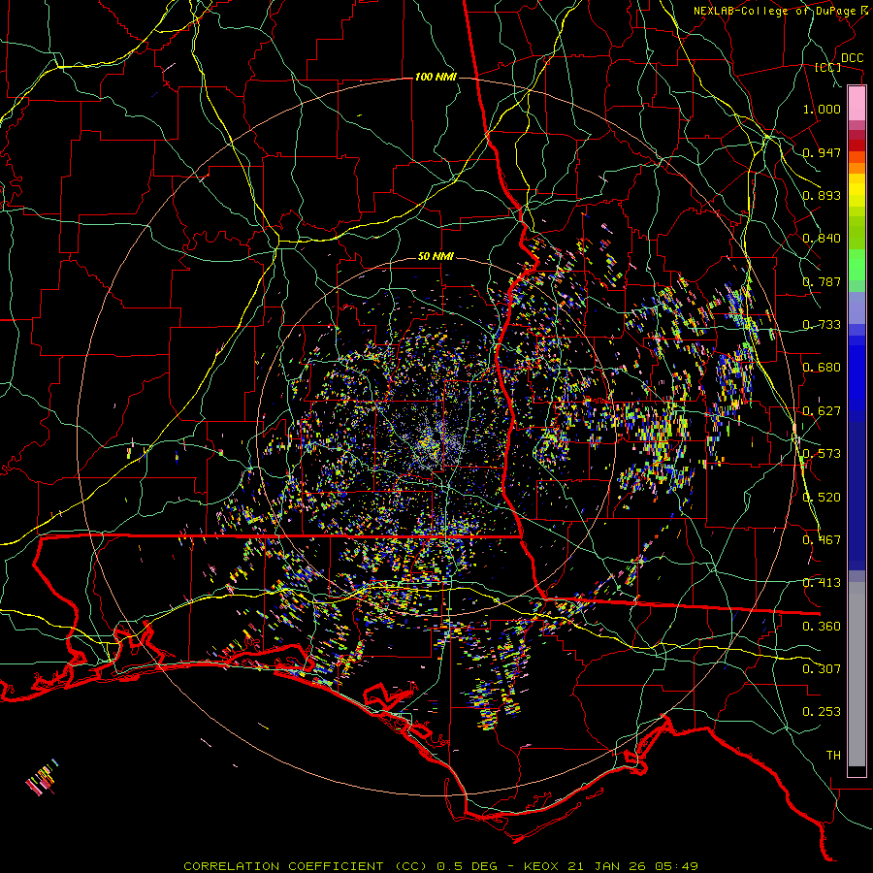Click the 50 NMI range ring label

tap(436, 256)
